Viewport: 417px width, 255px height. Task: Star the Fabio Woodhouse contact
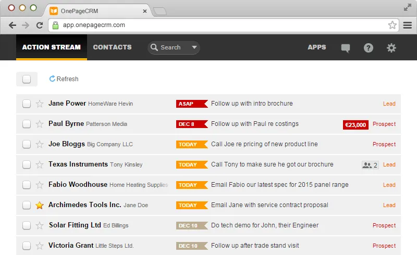tap(40, 185)
